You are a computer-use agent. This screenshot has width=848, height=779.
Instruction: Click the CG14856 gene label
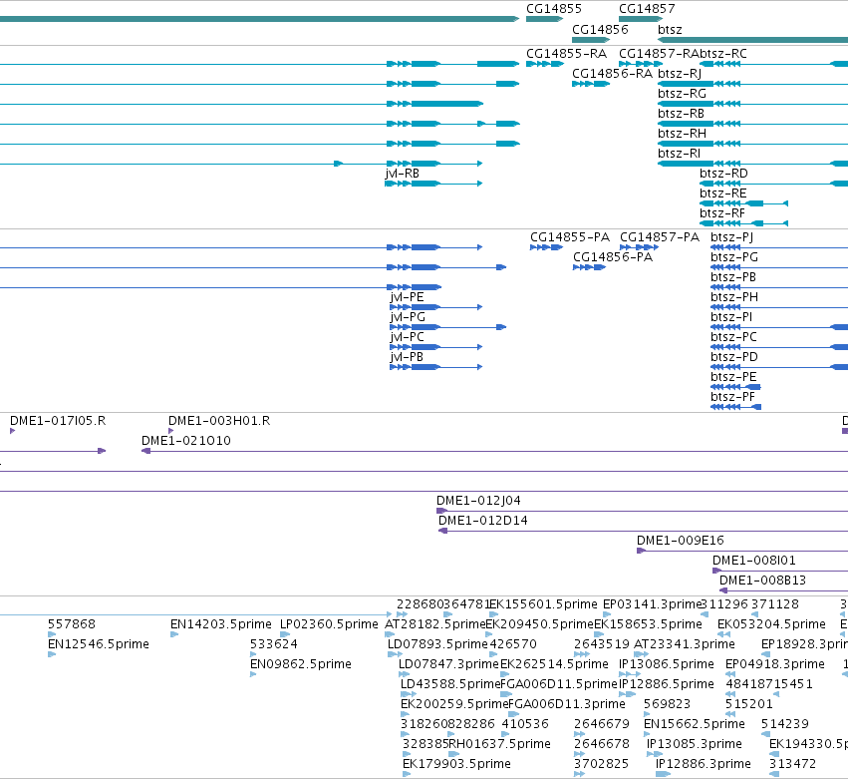click(600, 29)
